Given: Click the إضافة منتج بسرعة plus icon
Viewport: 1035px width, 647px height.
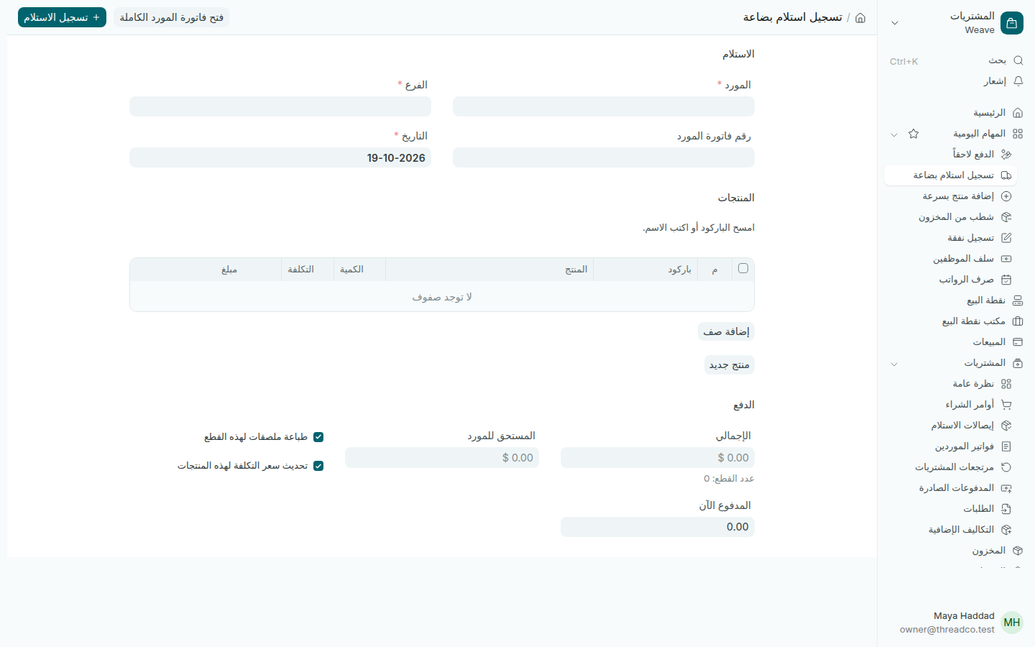Looking at the screenshot, I should tap(1006, 196).
